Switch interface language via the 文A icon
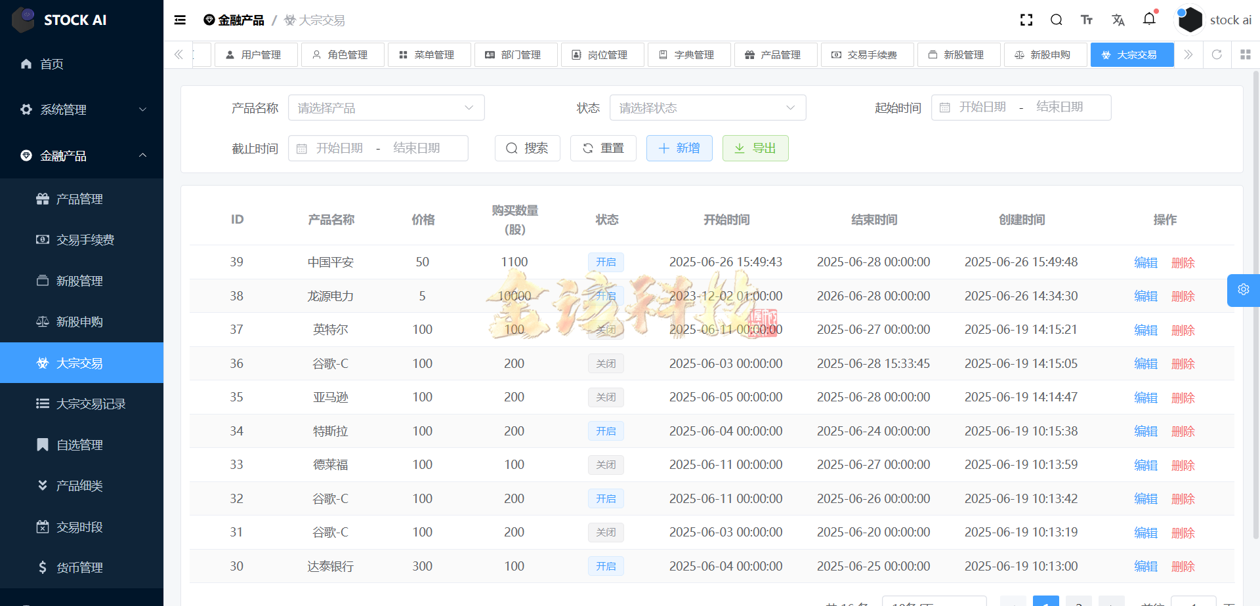1260x606 pixels. (x=1118, y=20)
